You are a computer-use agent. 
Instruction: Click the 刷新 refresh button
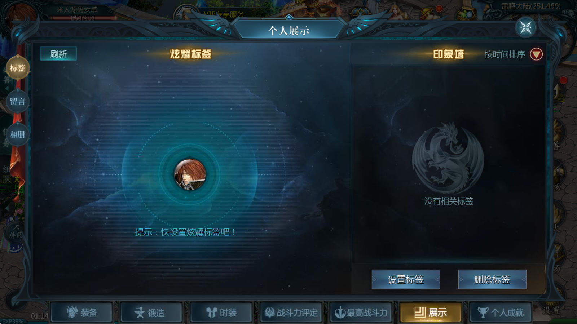coord(58,54)
